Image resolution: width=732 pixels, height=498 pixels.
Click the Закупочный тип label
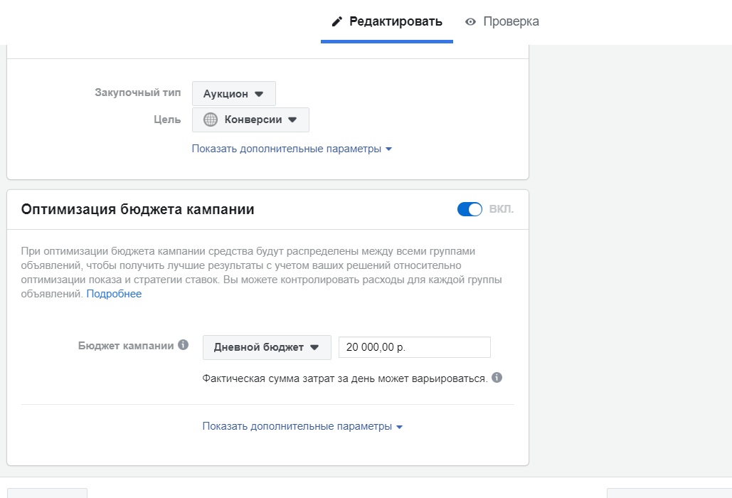point(138,92)
